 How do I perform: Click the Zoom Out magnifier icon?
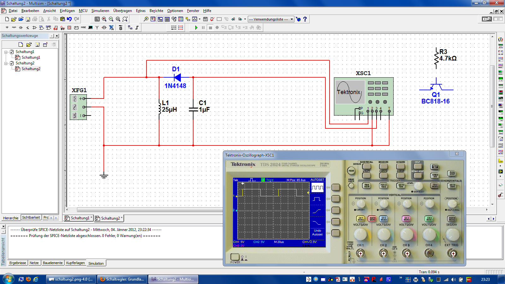click(111, 19)
